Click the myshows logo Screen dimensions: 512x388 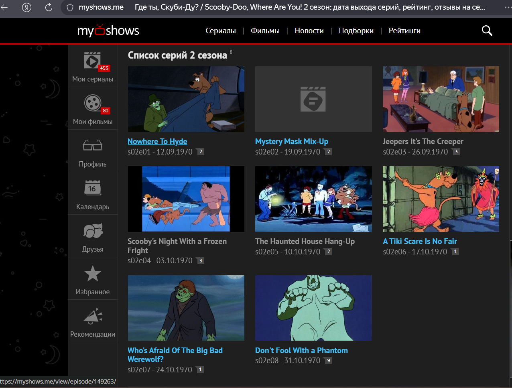pyautogui.click(x=108, y=30)
